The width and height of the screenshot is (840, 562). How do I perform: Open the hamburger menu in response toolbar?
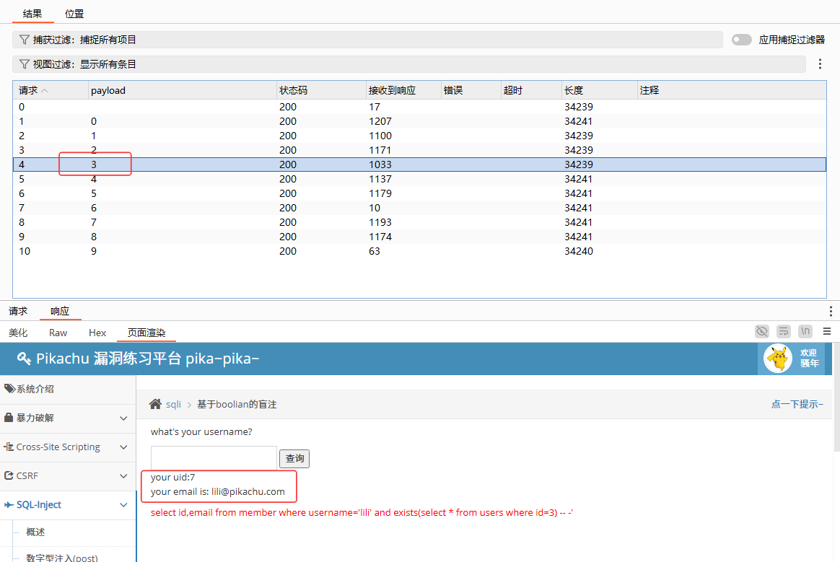pos(827,332)
